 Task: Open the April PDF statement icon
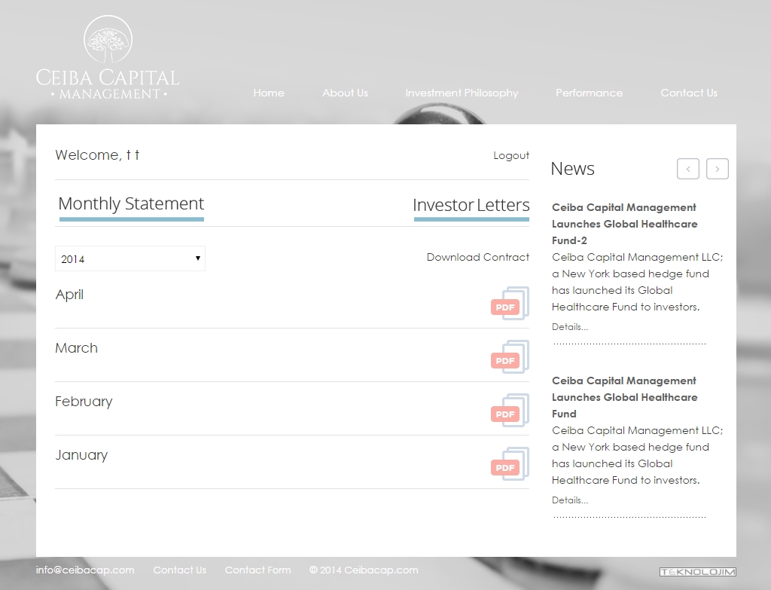click(x=510, y=303)
